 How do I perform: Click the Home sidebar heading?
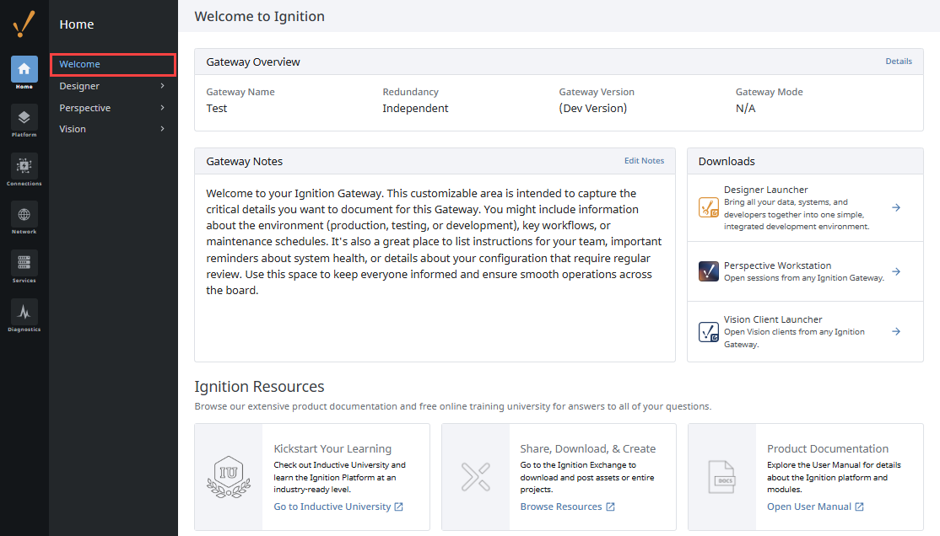77,24
